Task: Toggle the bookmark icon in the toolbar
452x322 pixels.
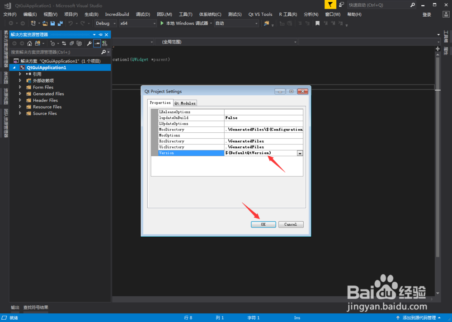Action: pos(317,23)
